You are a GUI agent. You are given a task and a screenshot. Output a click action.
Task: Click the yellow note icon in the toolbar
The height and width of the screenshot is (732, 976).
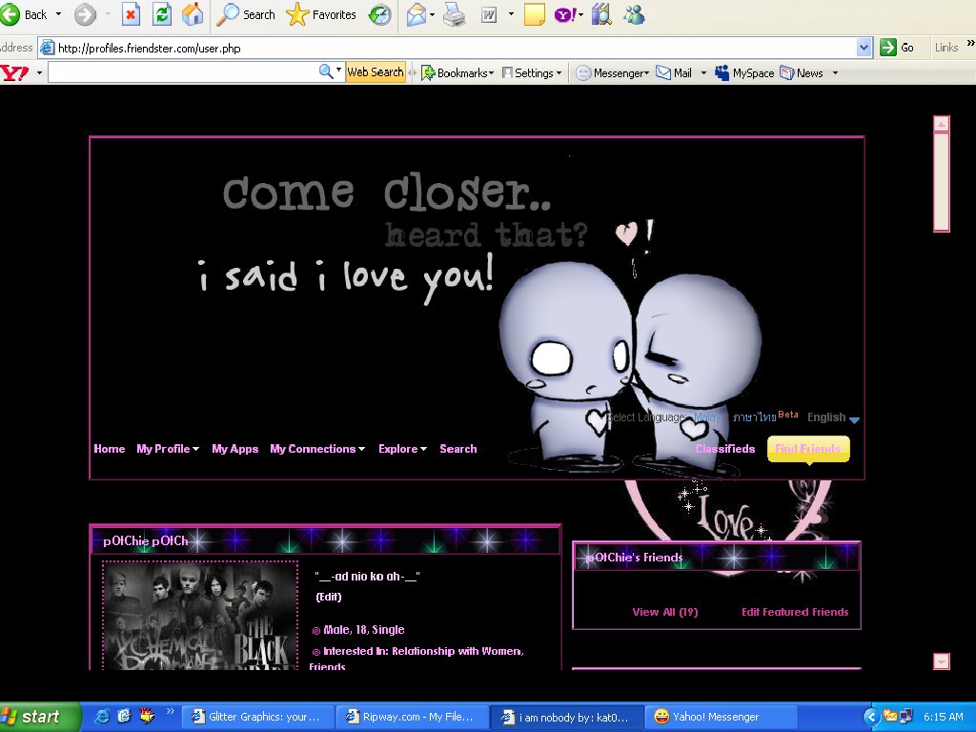pos(534,14)
